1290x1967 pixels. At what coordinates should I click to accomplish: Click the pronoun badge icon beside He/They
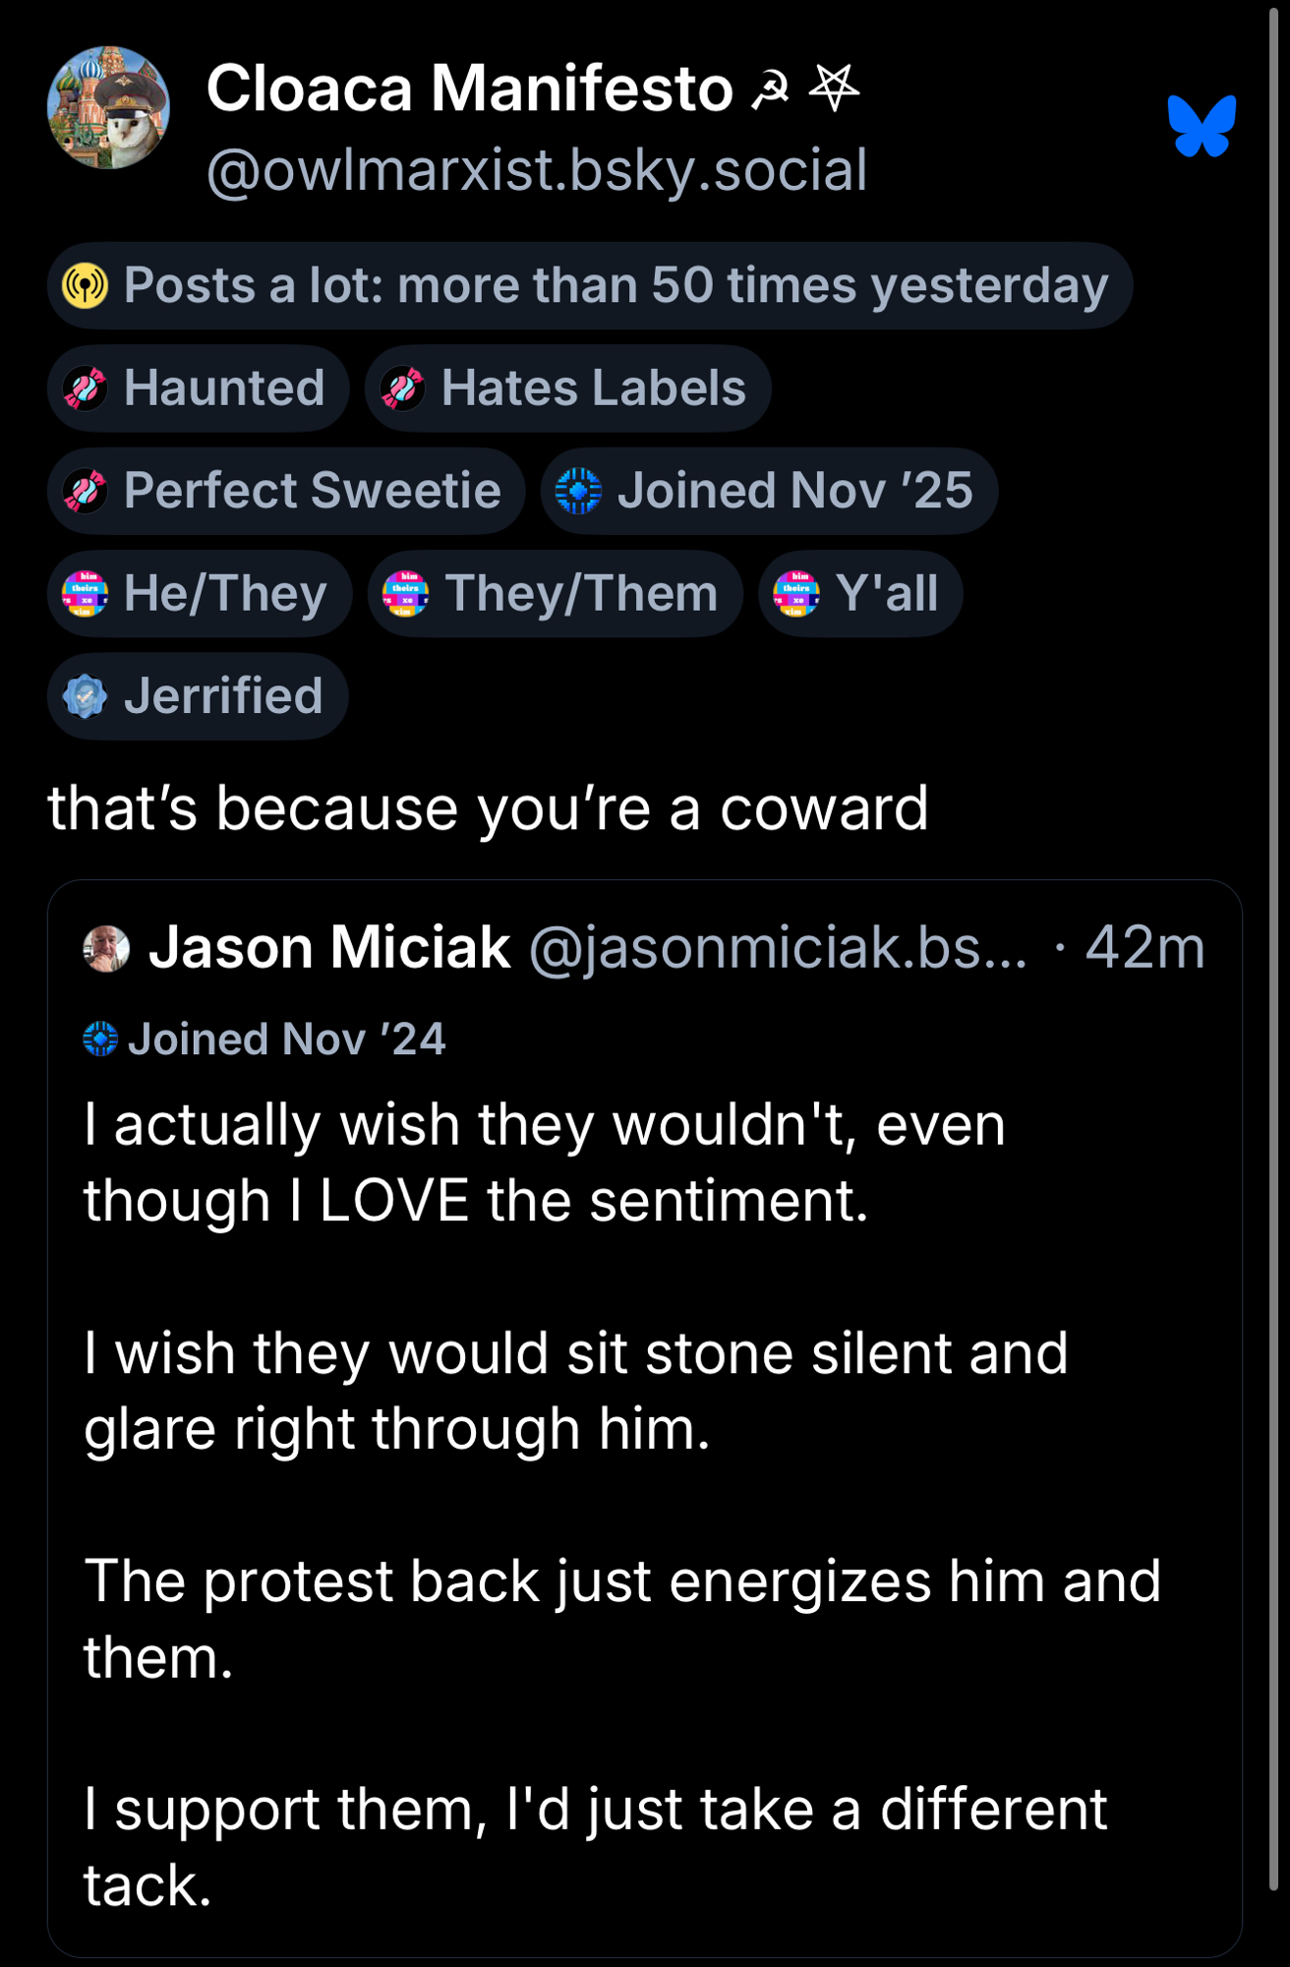pyautogui.click(x=86, y=594)
